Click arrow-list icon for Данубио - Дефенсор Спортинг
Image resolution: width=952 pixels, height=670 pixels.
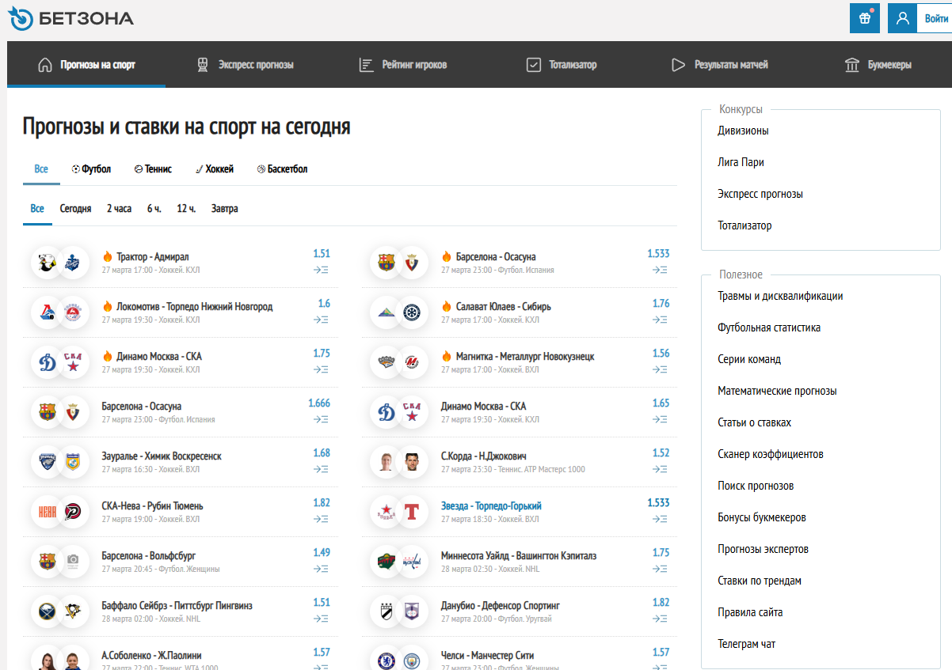coord(661,619)
